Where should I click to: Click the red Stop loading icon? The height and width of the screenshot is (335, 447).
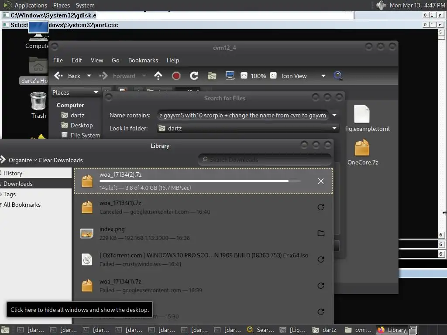[x=176, y=76]
